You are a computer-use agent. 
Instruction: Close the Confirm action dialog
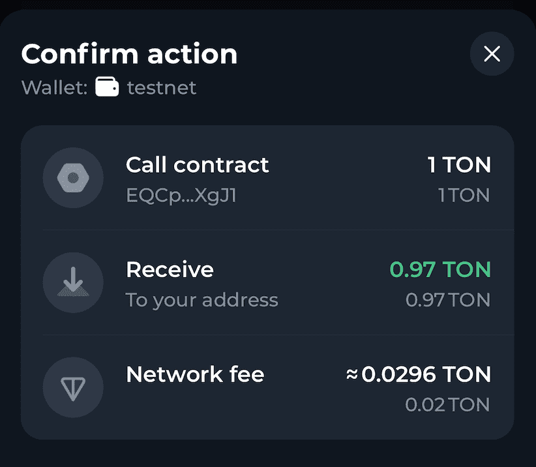pyautogui.click(x=492, y=53)
